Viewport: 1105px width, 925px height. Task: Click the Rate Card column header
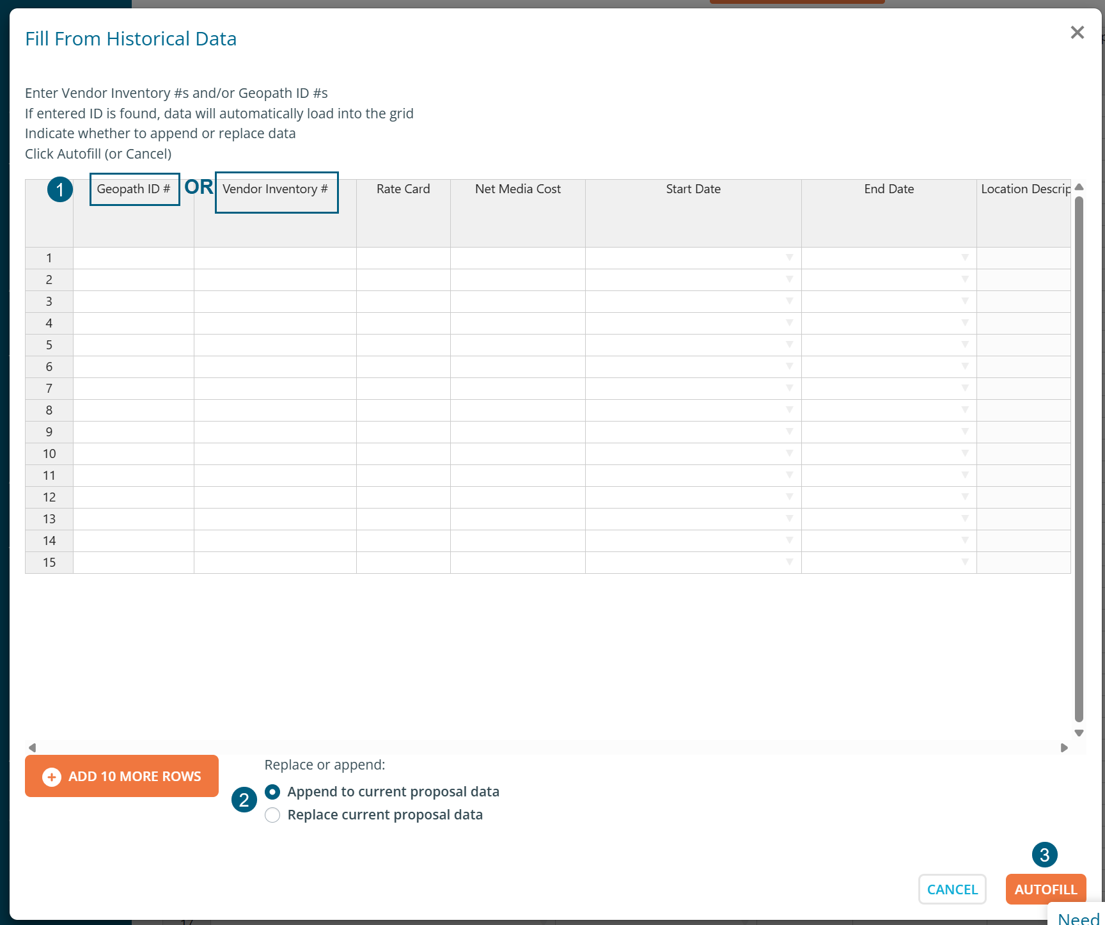(x=403, y=189)
